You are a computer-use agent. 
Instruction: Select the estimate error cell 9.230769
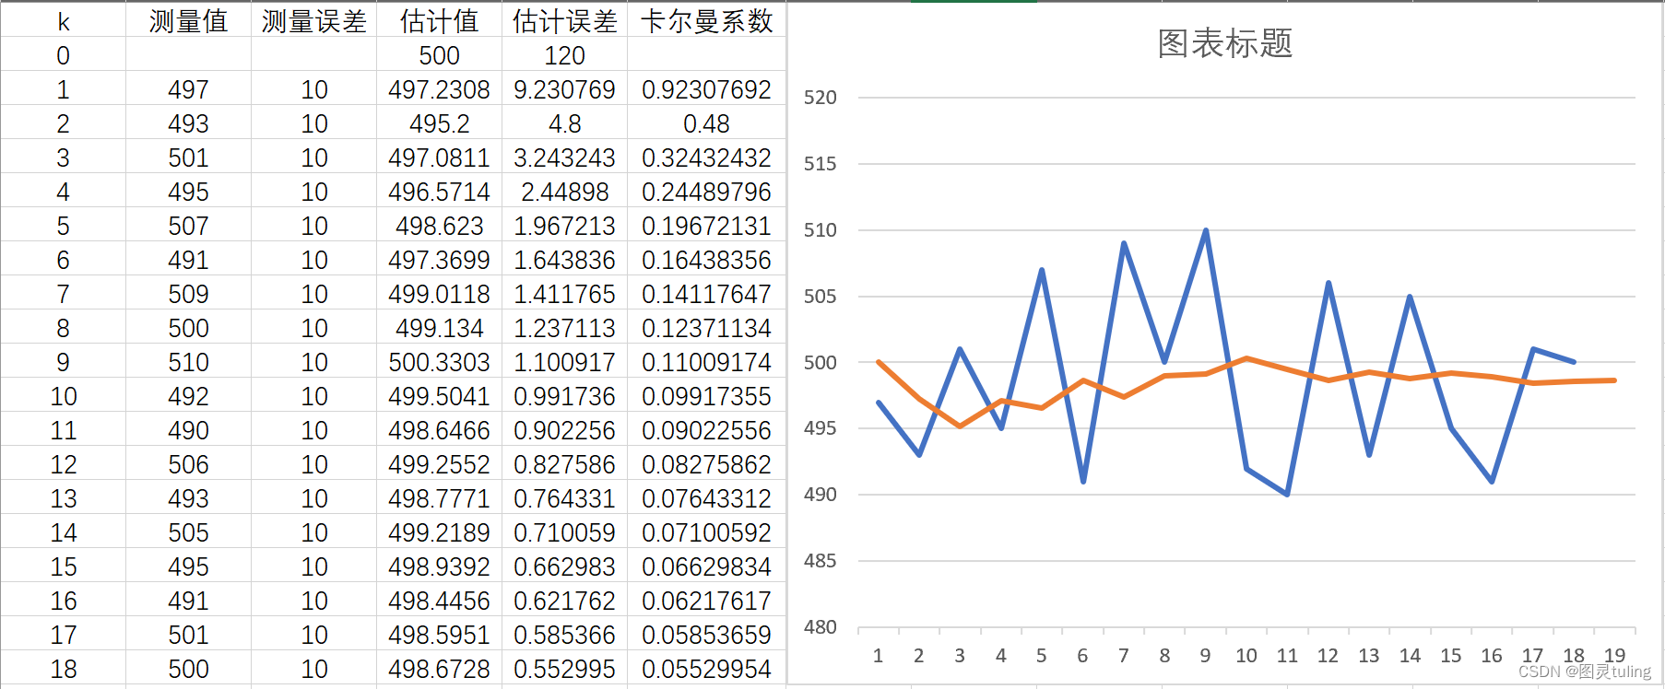(564, 89)
